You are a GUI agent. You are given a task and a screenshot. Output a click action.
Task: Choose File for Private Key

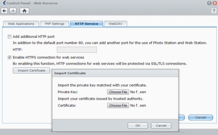(x=118, y=92)
